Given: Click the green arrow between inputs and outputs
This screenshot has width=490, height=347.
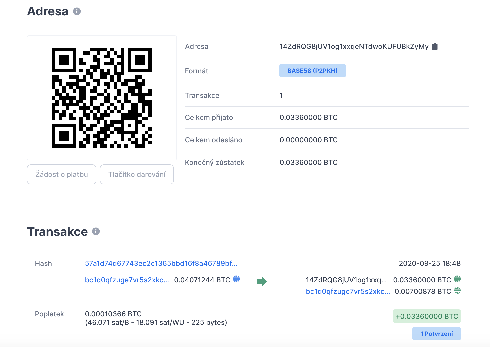Looking at the screenshot, I should 262,281.
